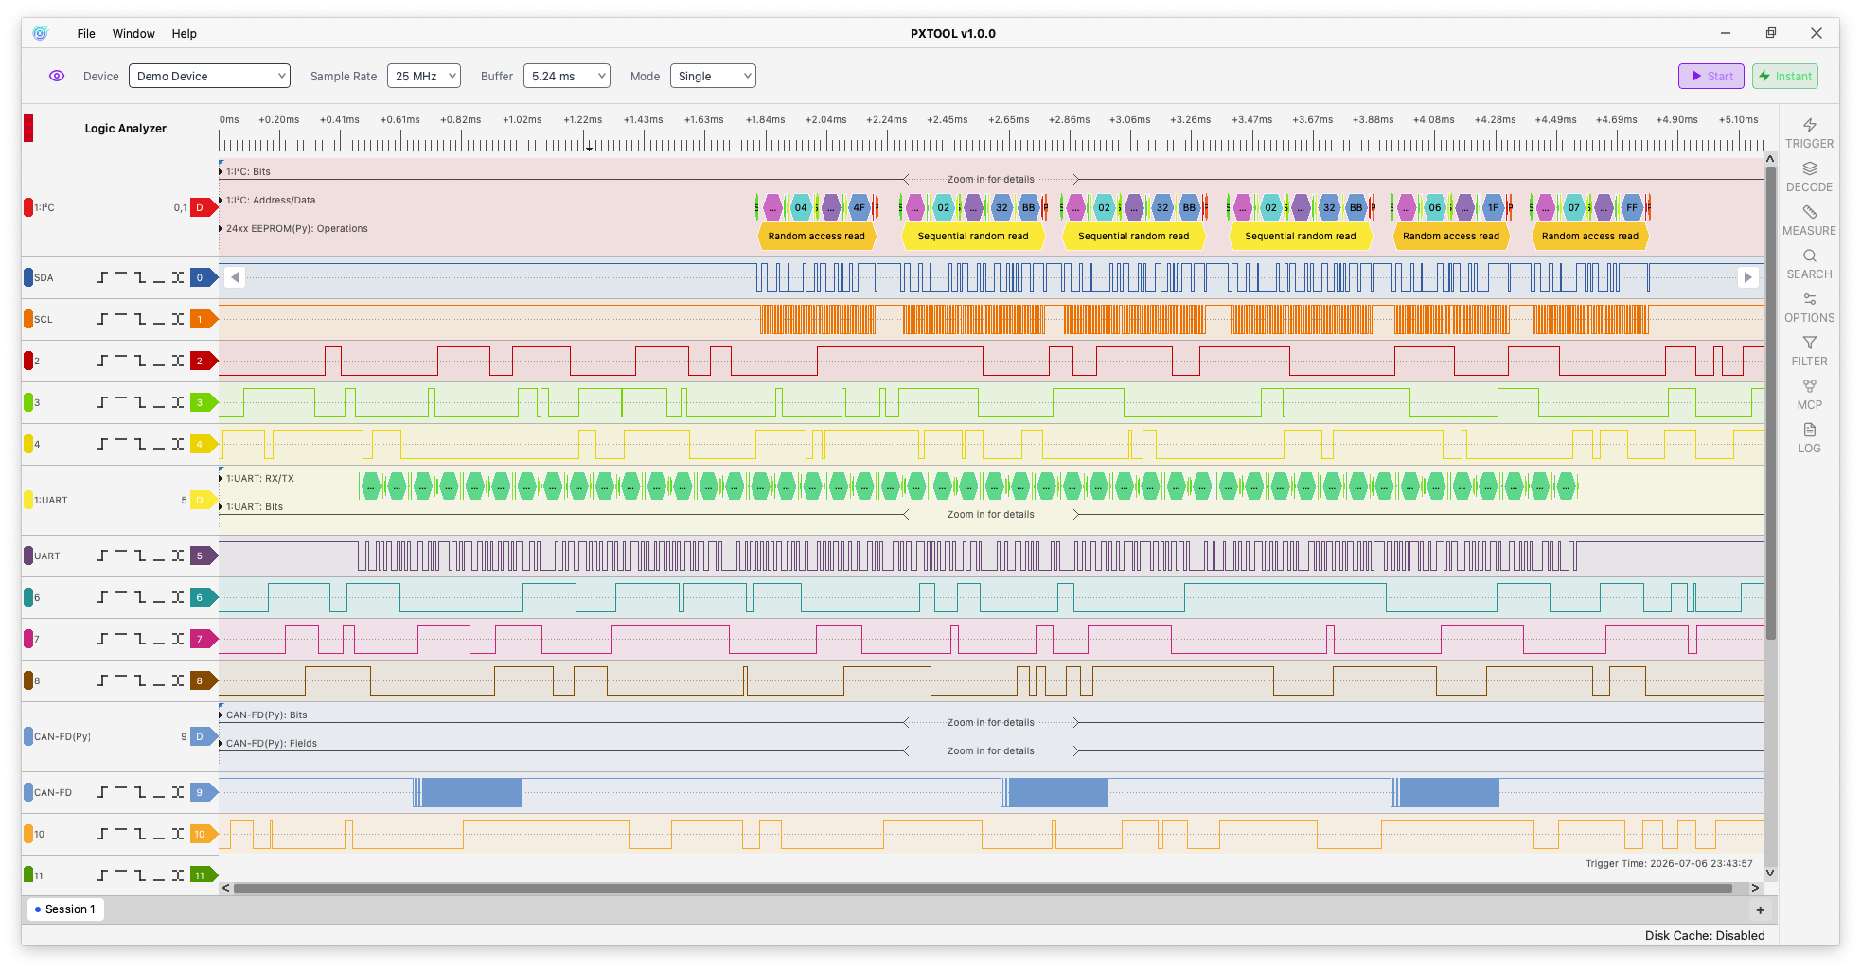Open the MCP panel icon
The height and width of the screenshot is (971, 1861).
(1809, 386)
